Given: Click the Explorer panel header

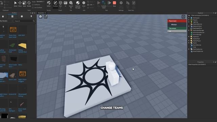Looking at the screenshot, I should point(200,13).
